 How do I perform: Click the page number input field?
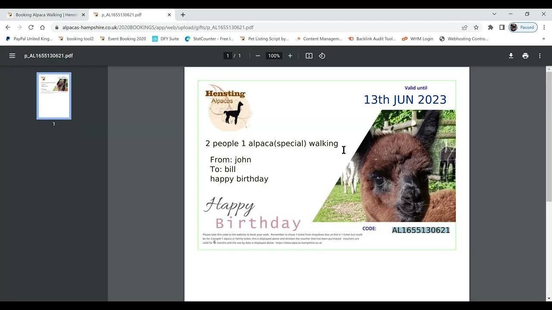click(x=228, y=56)
